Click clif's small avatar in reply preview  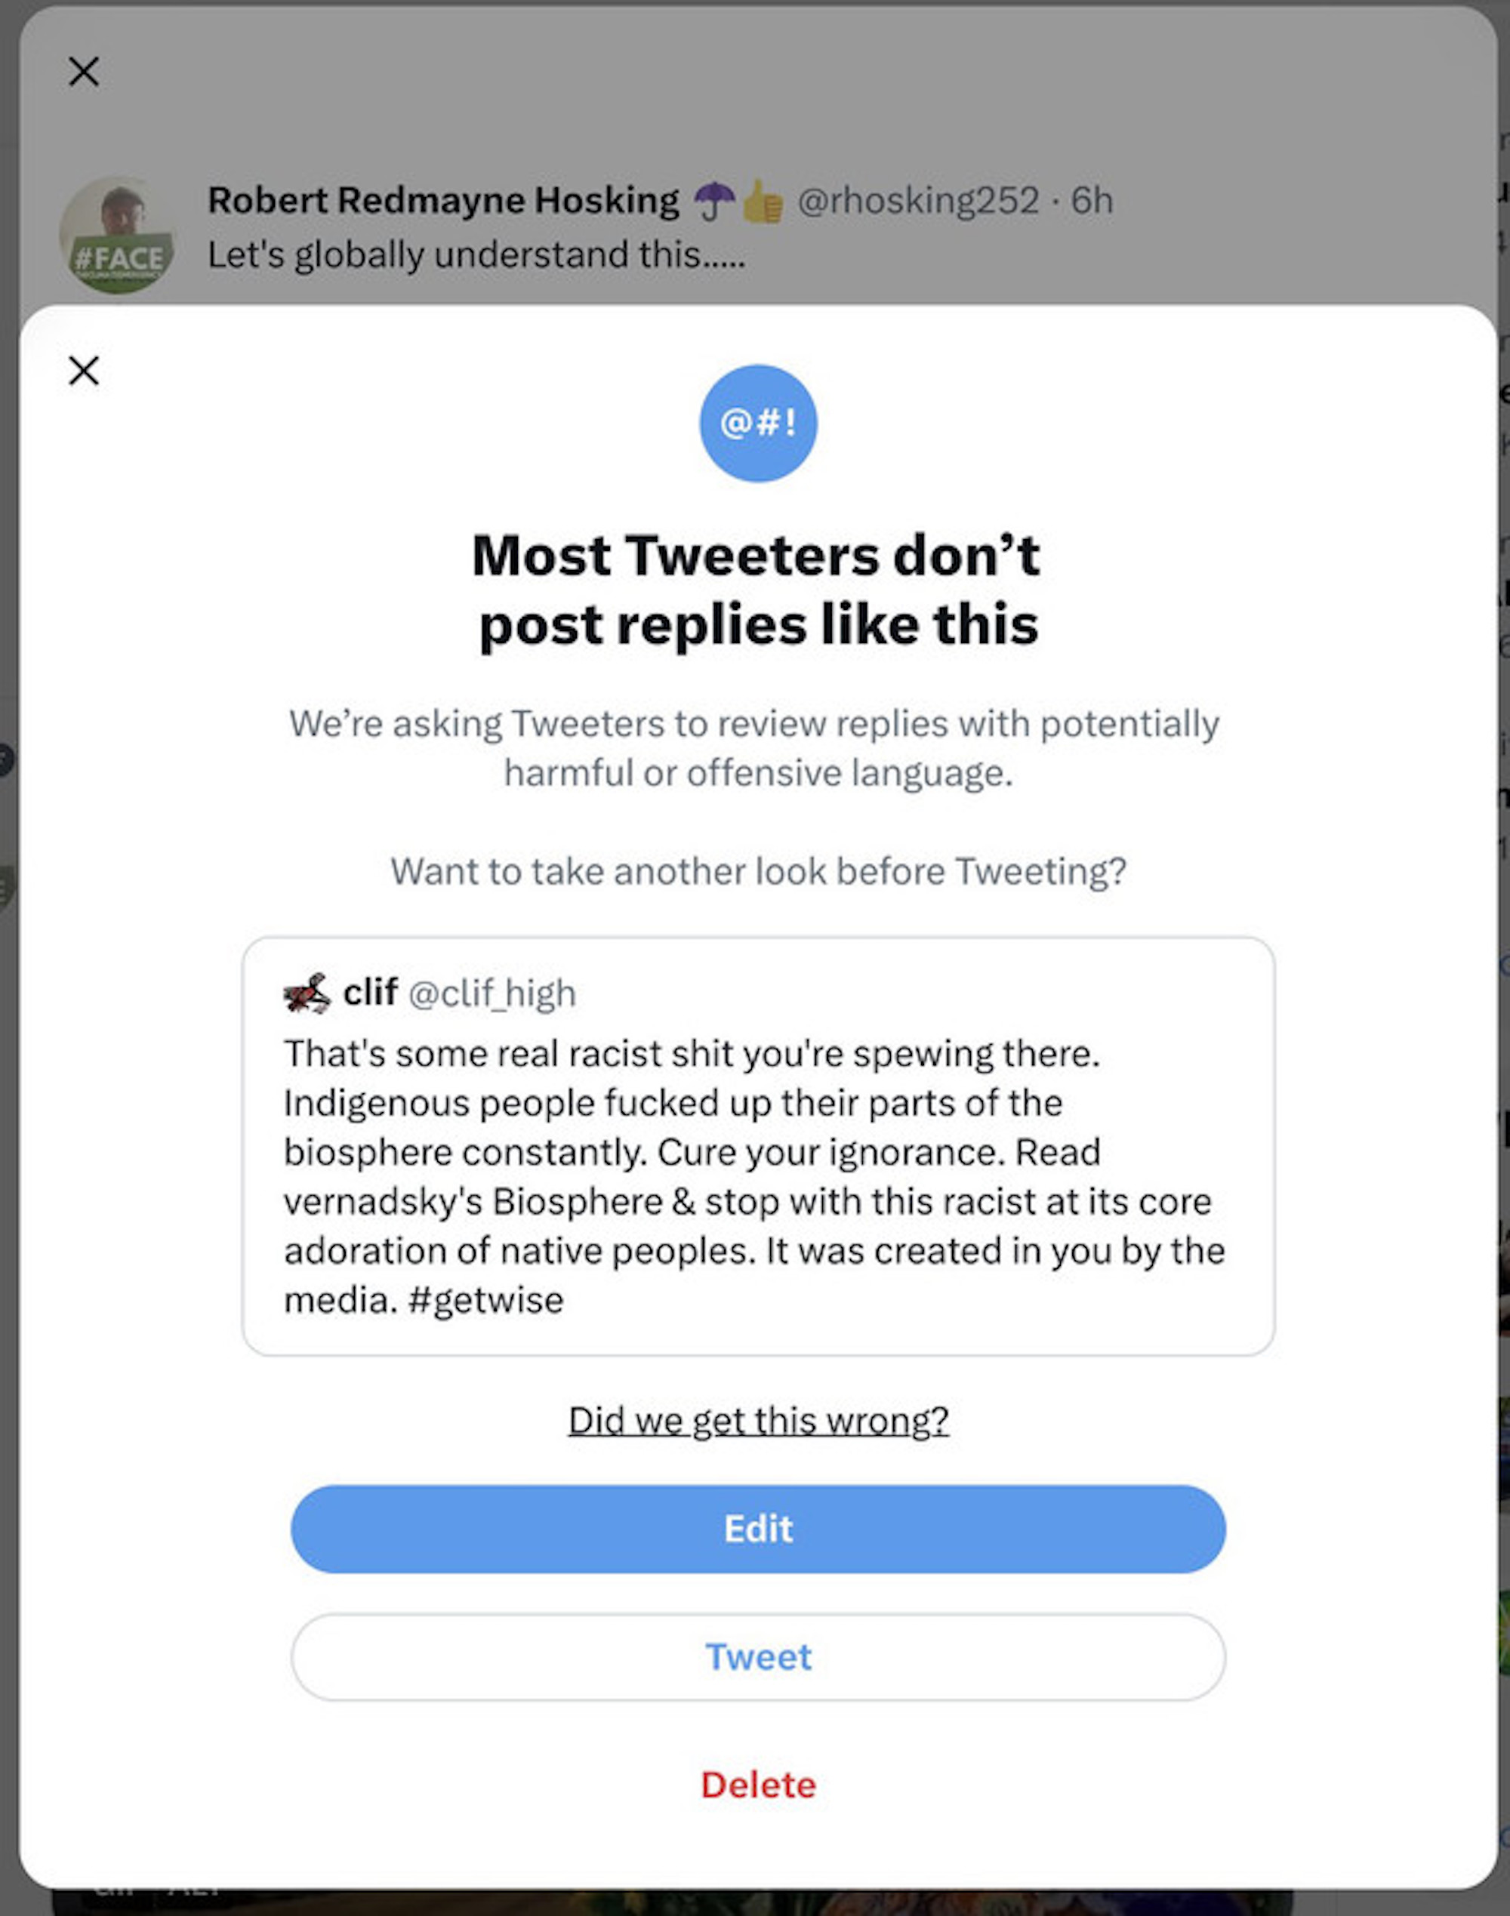click(x=307, y=993)
